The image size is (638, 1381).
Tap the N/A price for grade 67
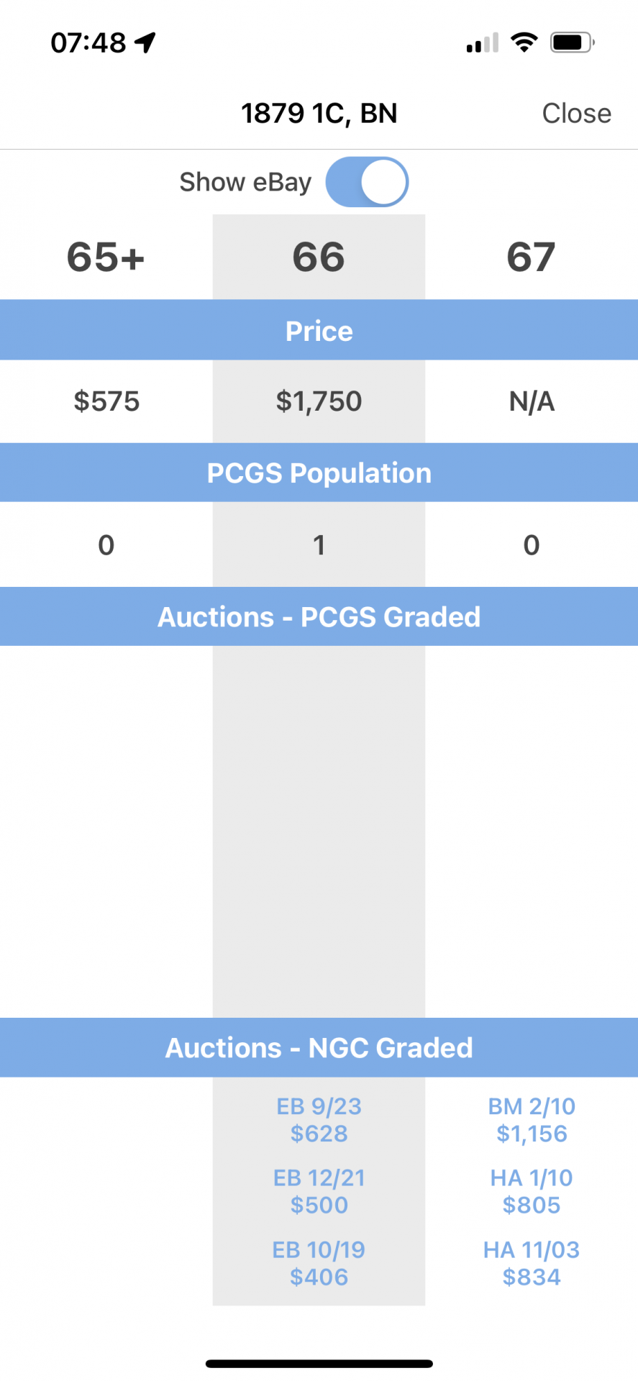point(532,401)
